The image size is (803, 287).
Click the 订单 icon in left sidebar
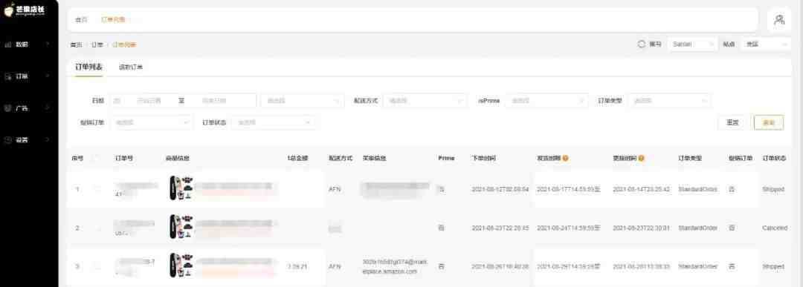click(7, 76)
